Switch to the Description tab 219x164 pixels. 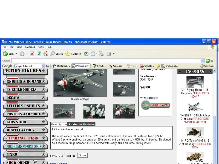59,124
